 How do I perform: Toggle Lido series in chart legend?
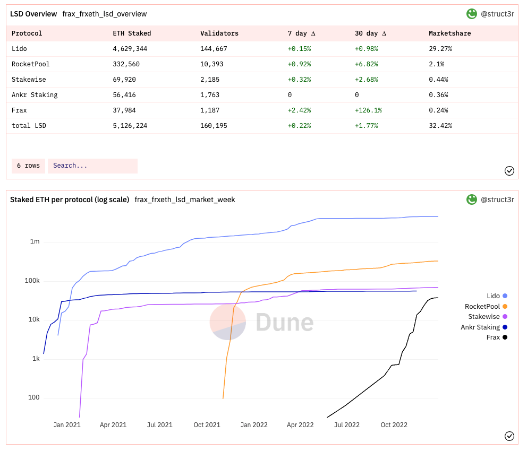(x=497, y=296)
